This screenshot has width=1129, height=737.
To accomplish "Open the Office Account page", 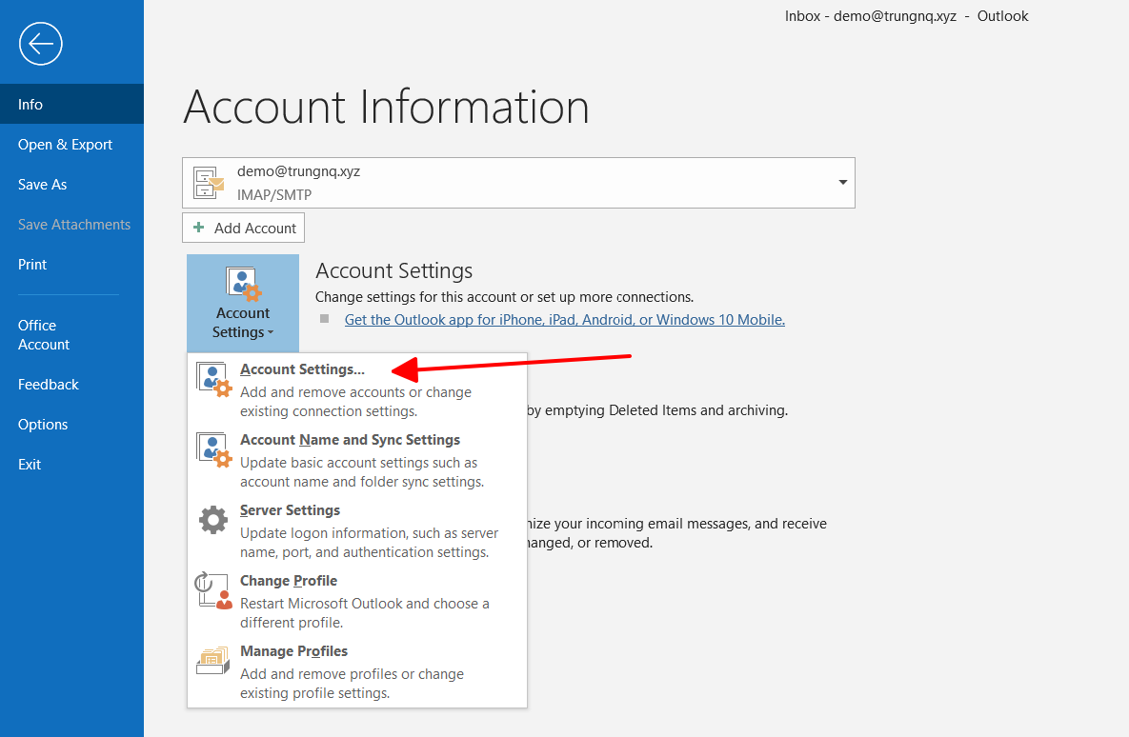I will pyautogui.click(x=72, y=334).
